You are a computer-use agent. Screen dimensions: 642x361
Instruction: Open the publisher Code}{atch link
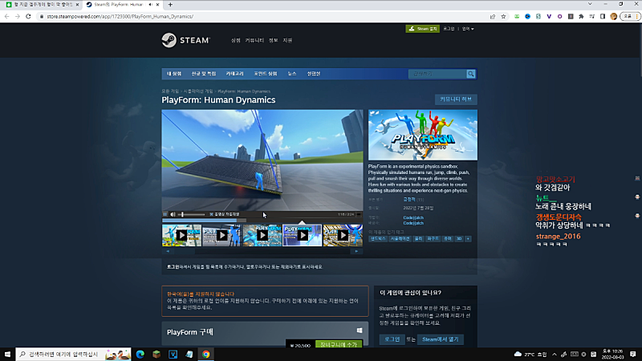(x=413, y=223)
